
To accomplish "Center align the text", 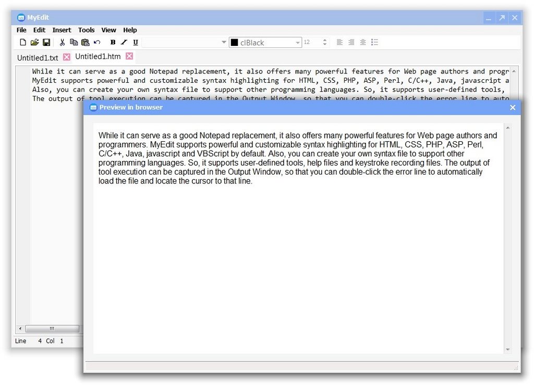I will 363,42.
